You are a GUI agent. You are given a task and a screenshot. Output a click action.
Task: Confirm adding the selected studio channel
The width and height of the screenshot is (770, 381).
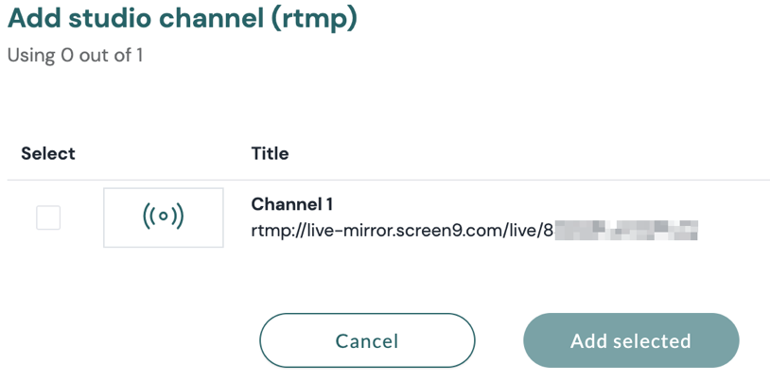631,340
